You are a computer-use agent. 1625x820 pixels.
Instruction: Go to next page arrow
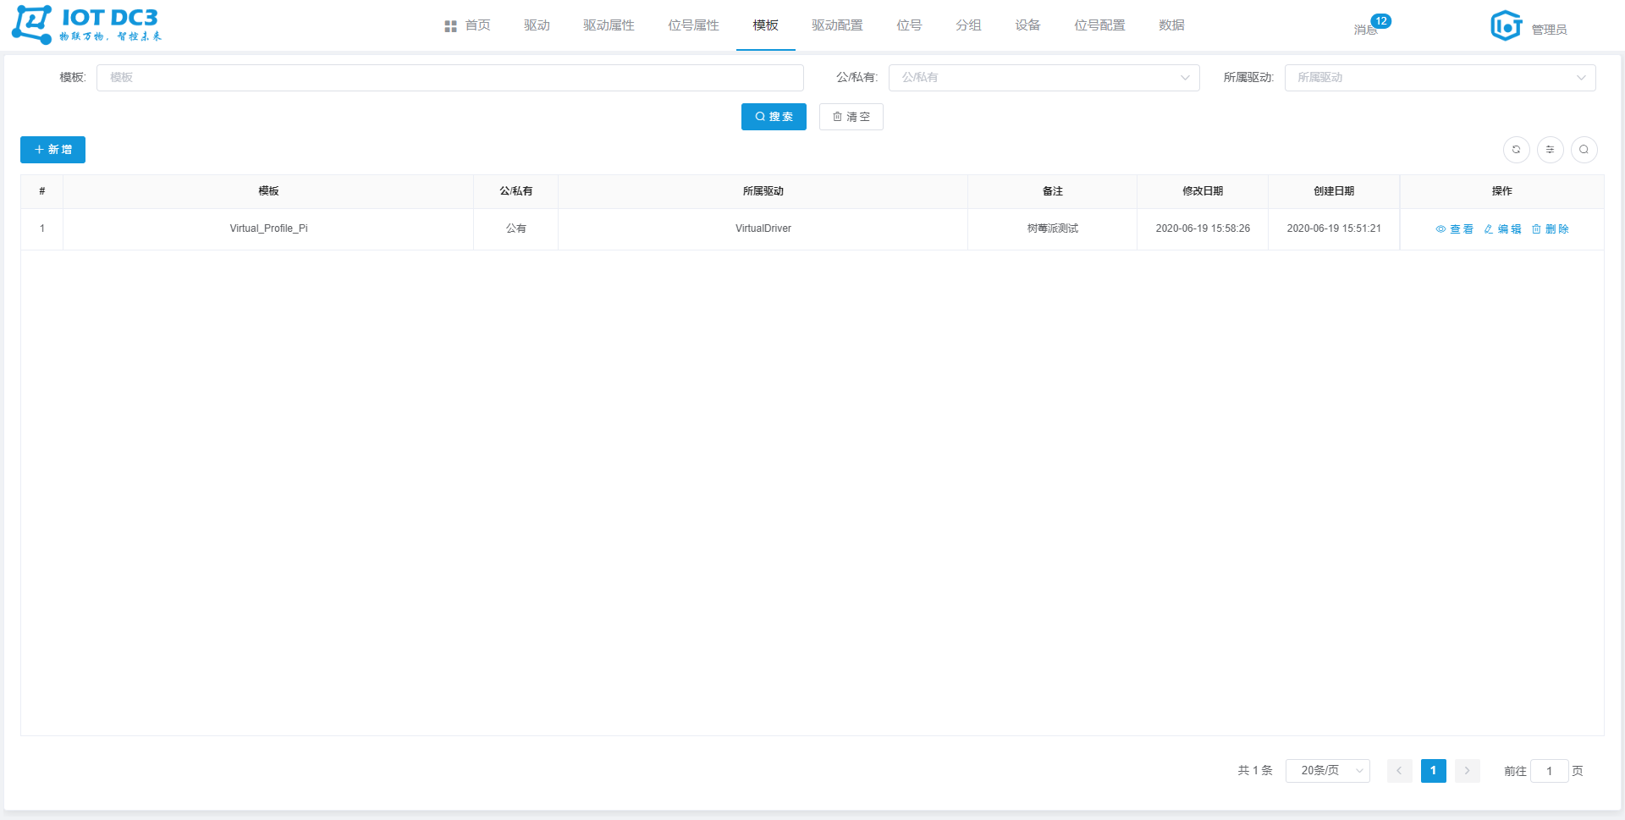click(x=1467, y=771)
